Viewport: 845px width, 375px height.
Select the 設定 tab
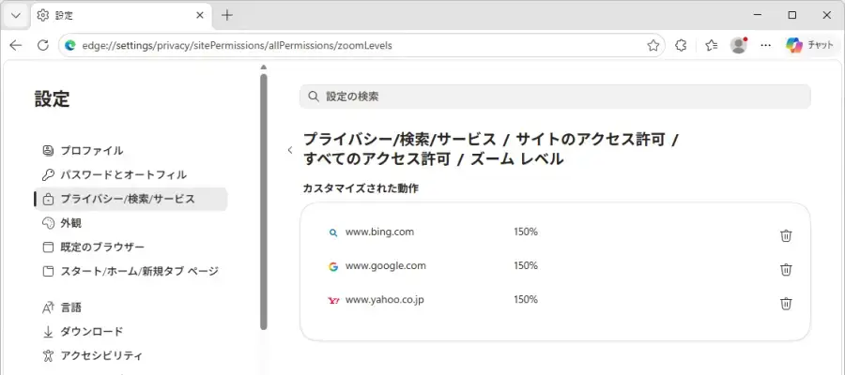121,16
